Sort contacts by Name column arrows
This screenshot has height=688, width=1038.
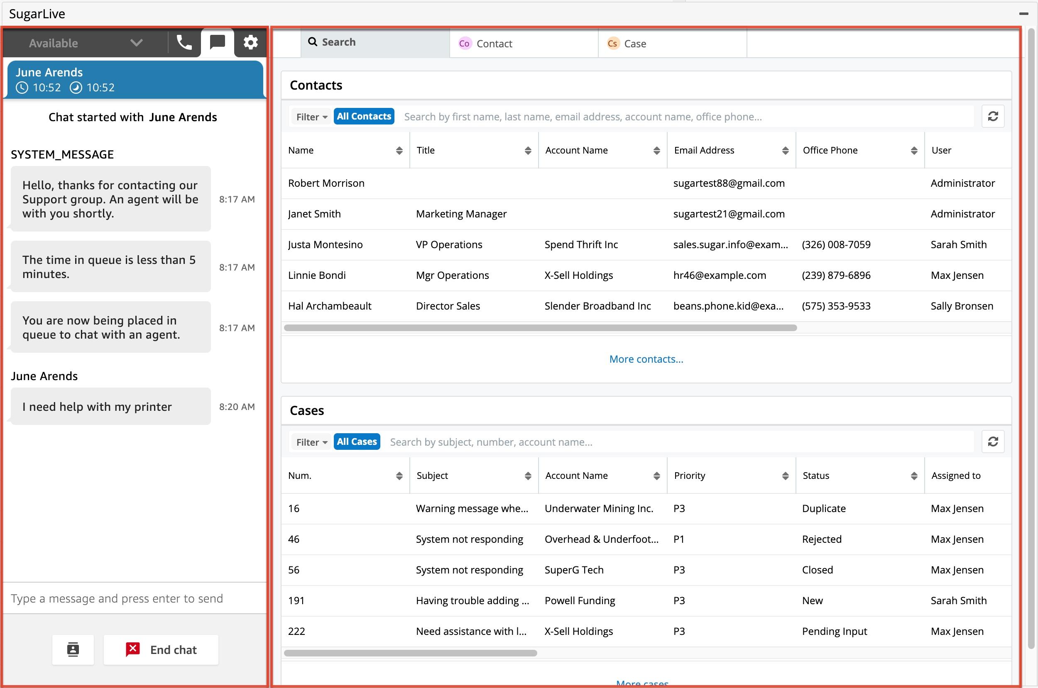(x=399, y=151)
